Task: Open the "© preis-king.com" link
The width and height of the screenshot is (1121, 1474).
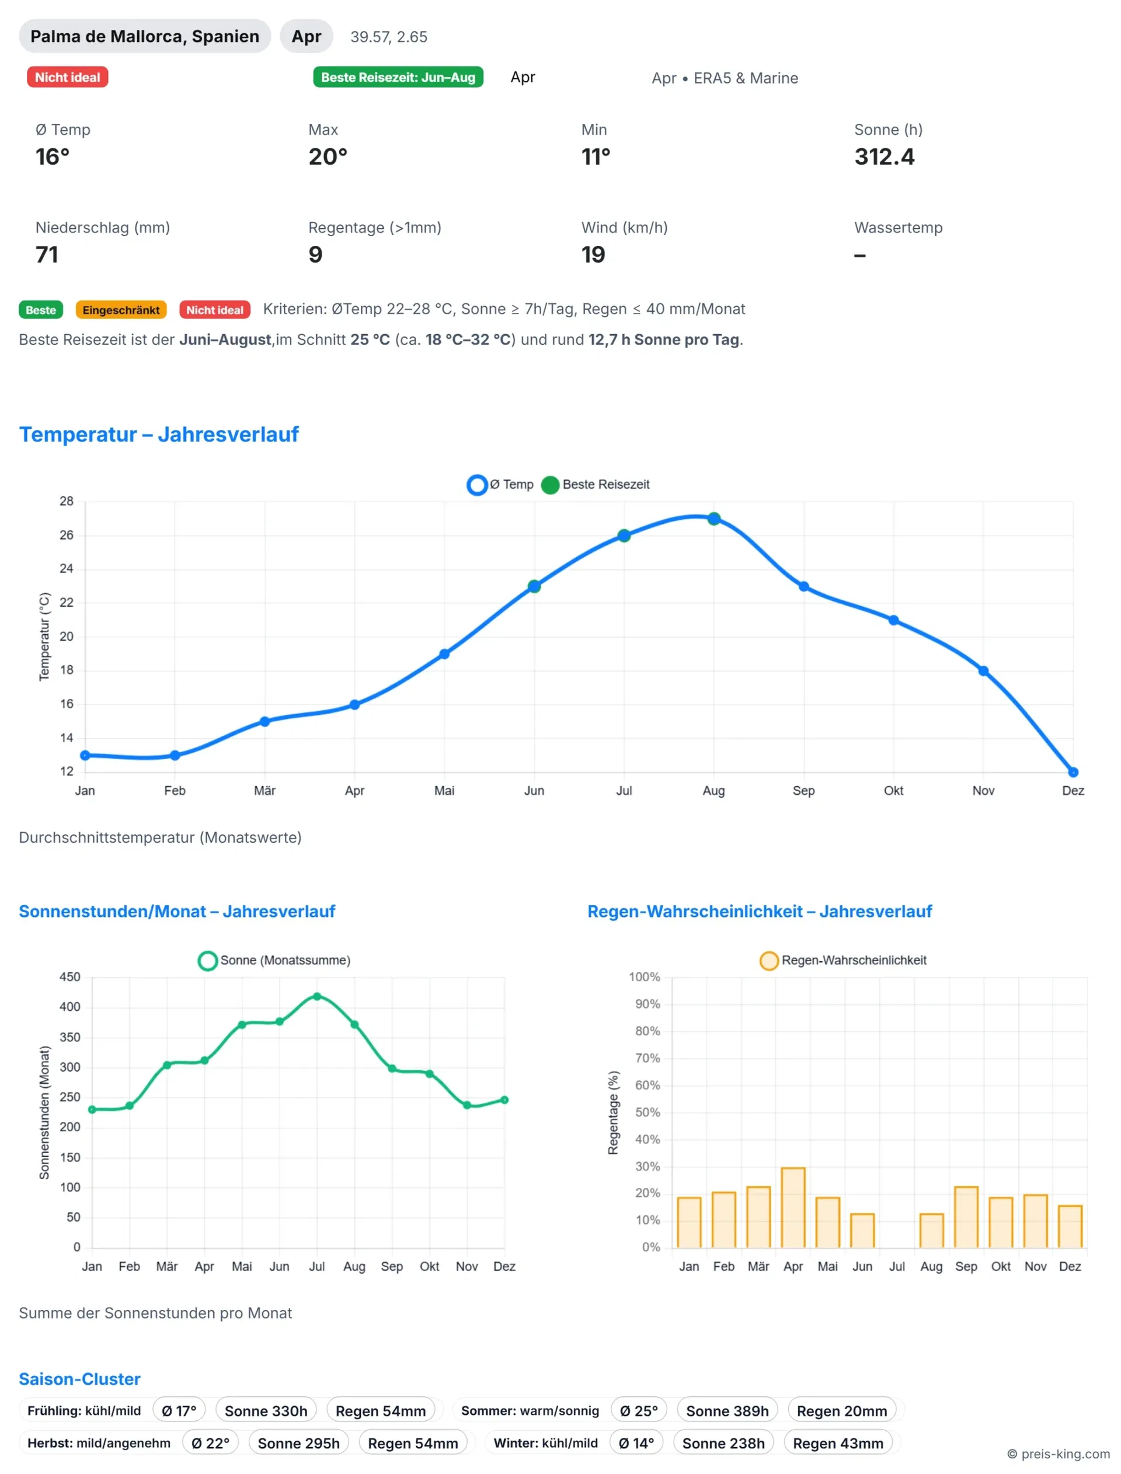Action: coord(1059,1454)
